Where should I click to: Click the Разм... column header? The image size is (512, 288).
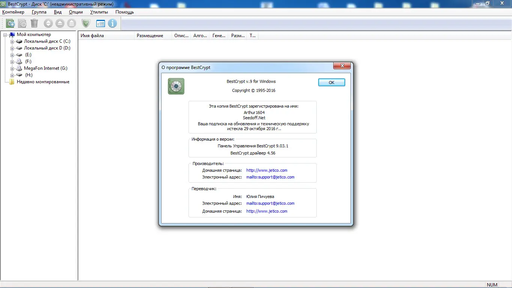(x=238, y=36)
